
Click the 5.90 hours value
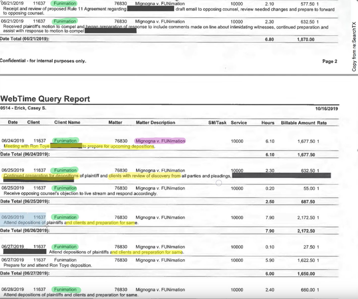coord(270,260)
